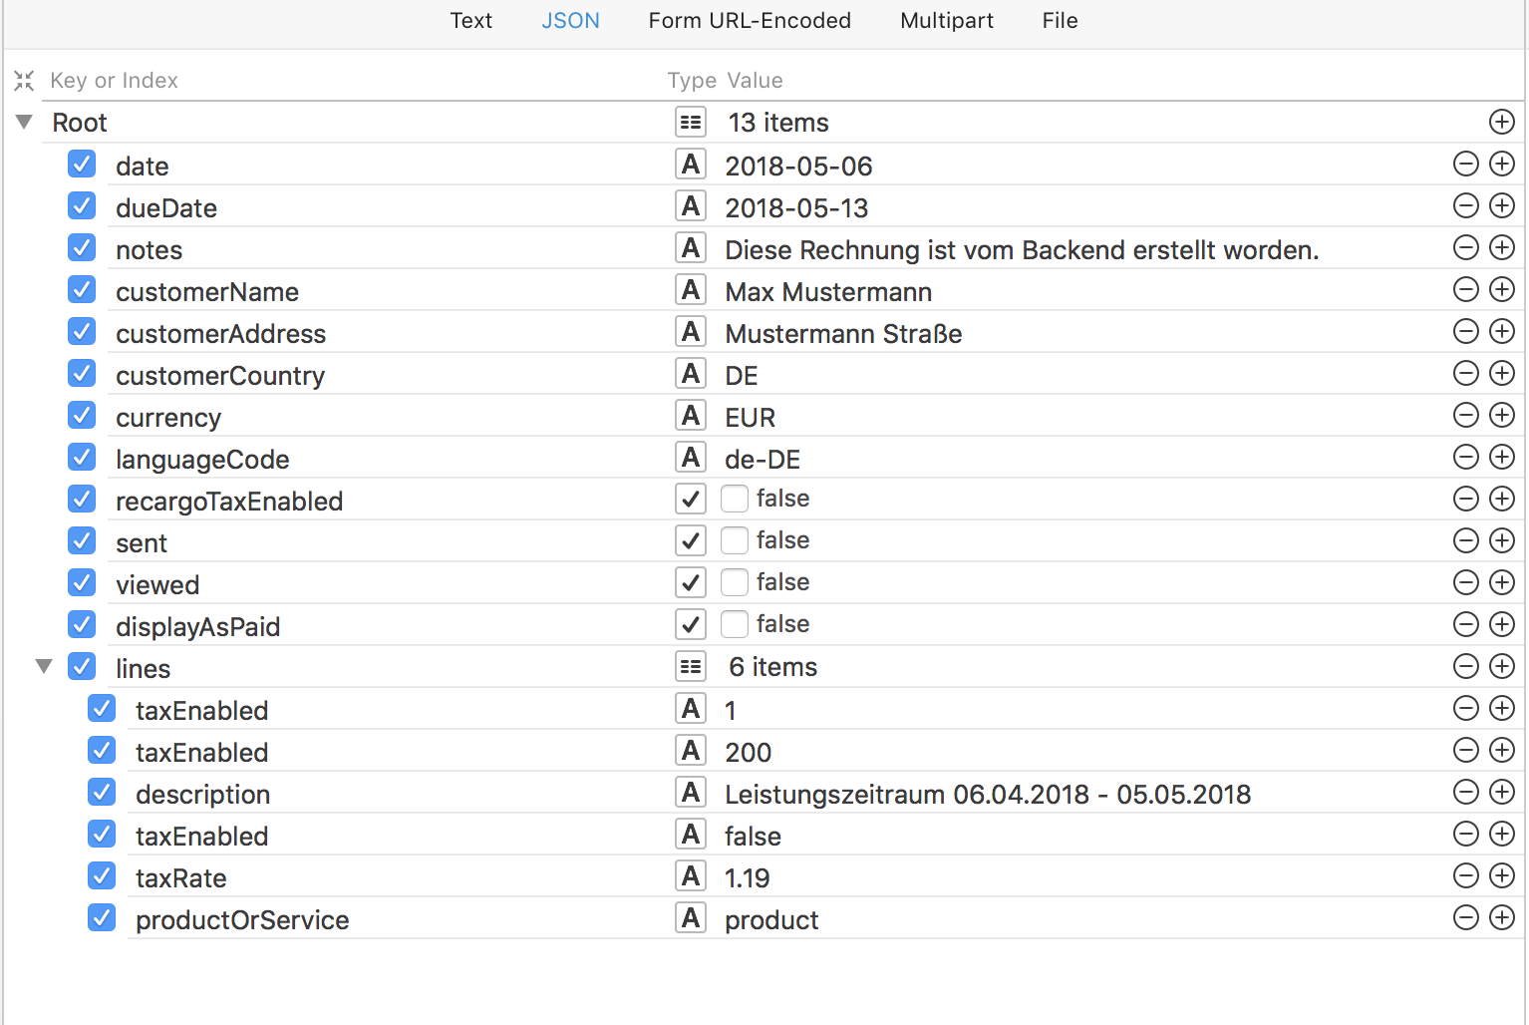Click the collapse-all arrows icon in header
This screenshot has height=1025, width=1529.
(x=24, y=80)
